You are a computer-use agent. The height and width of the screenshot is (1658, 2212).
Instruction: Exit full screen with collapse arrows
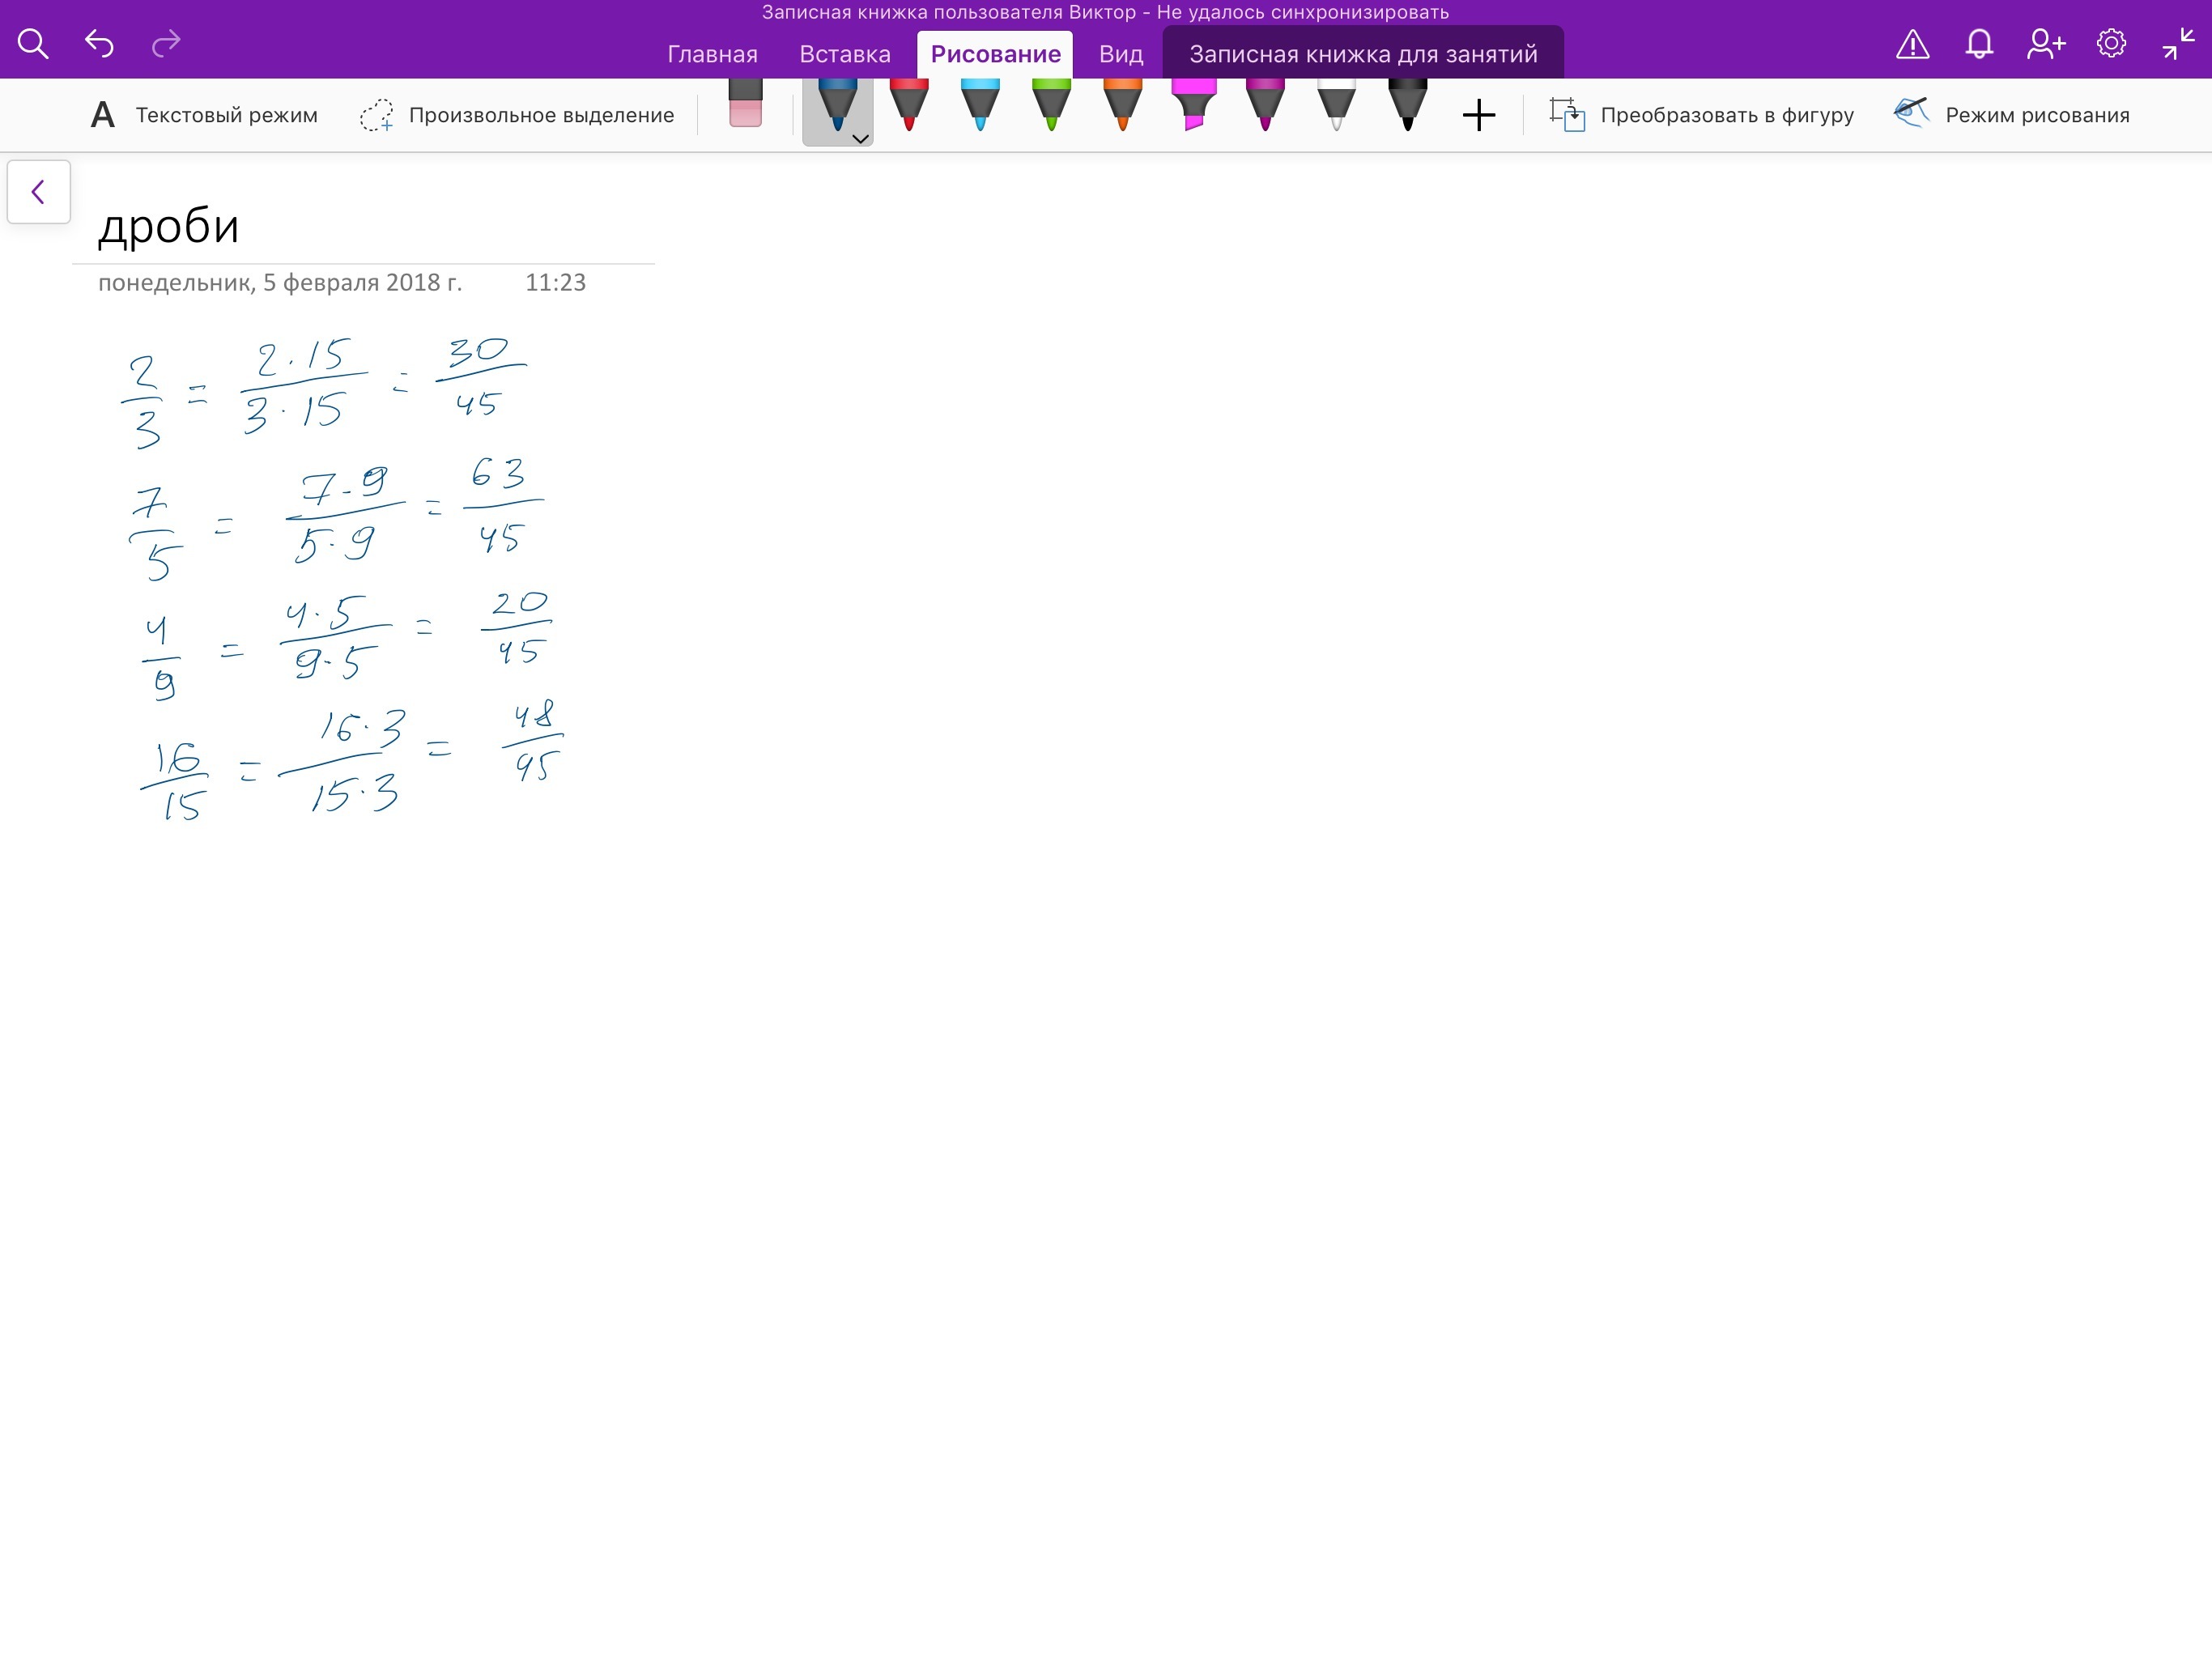2177,44
